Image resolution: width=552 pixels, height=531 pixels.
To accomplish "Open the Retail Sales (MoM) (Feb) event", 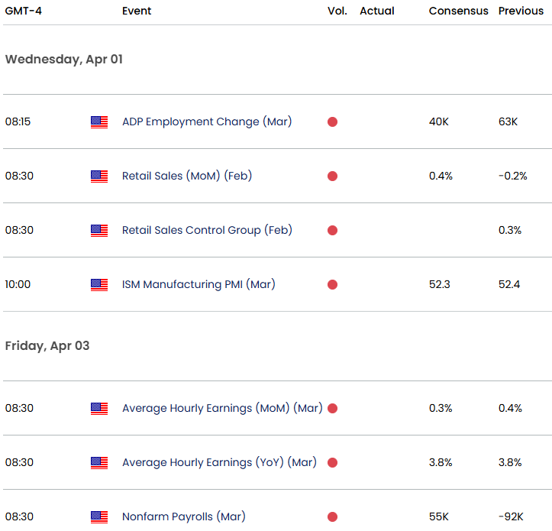I will (x=186, y=176).
